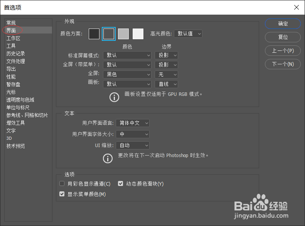
Task: Open 标准屏幕模式 color dropdown
Action: 127,55
